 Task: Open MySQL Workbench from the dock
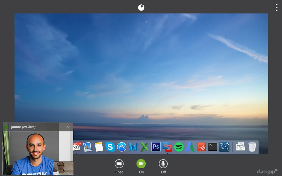tap(224, 147)
